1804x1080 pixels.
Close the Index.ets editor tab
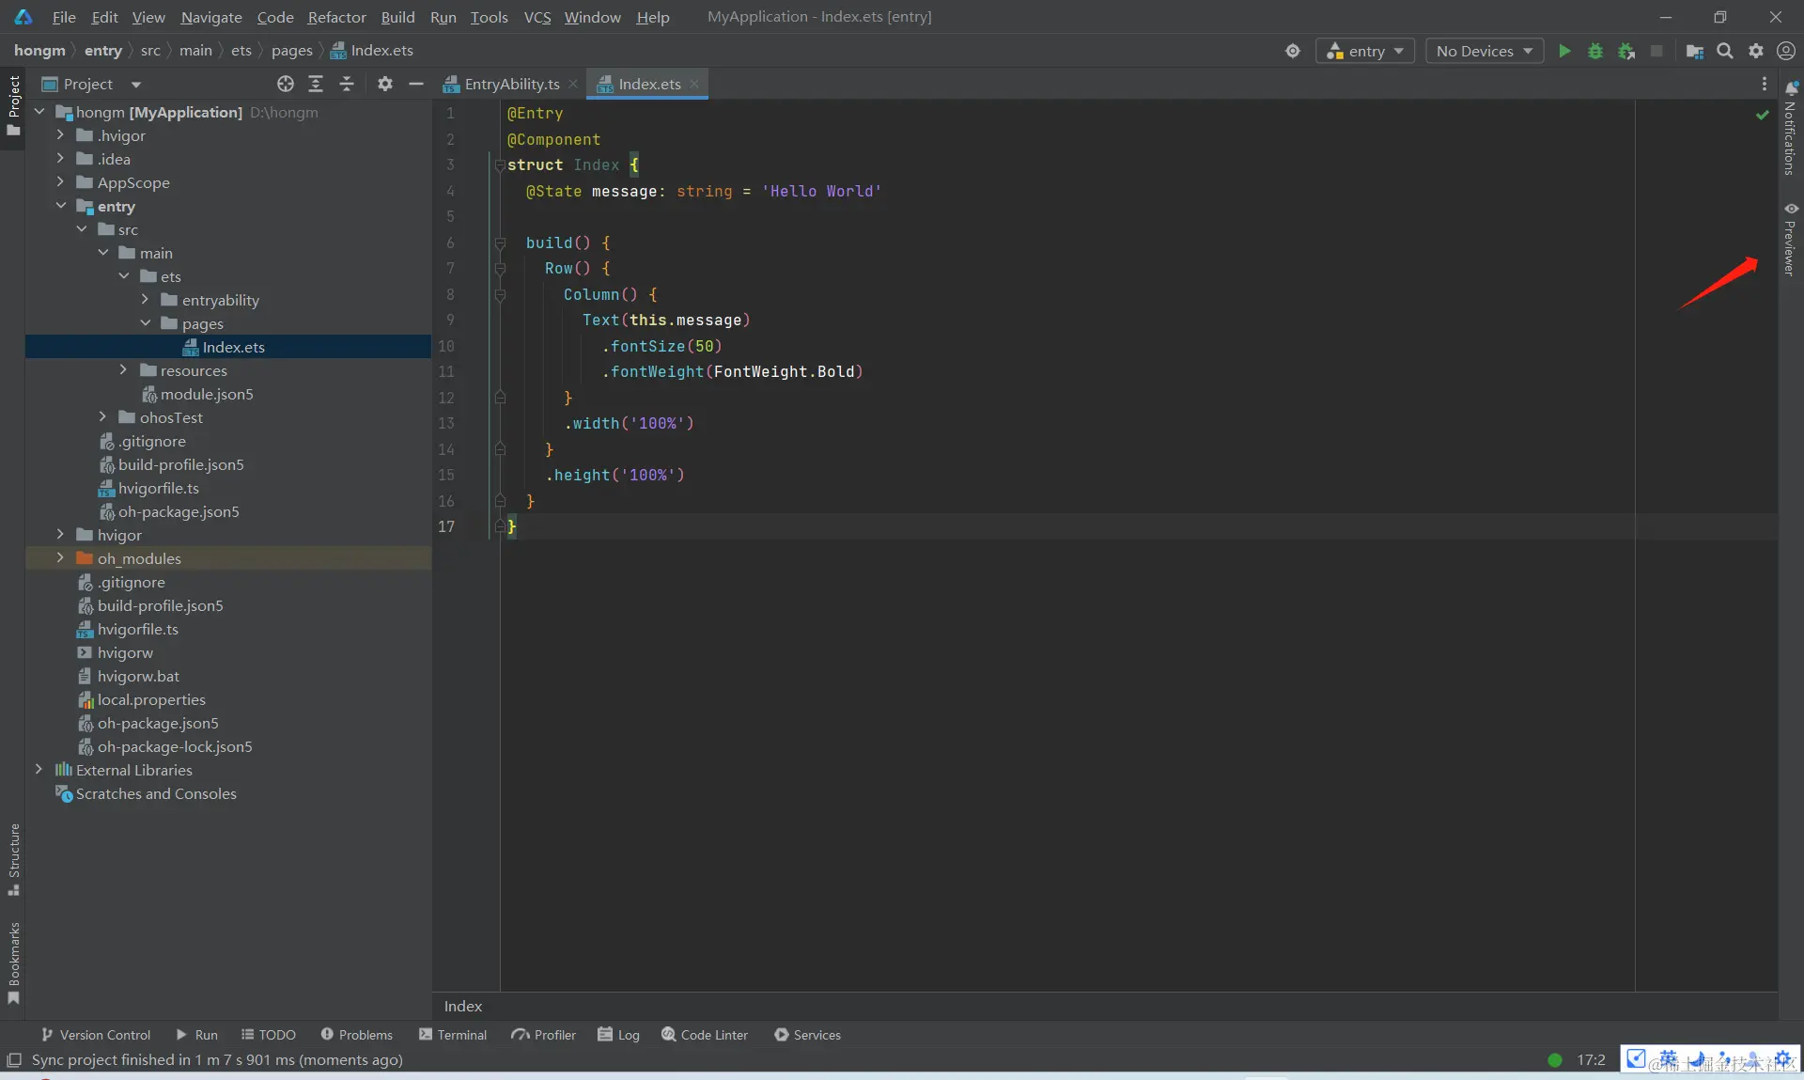pos(694,84)
